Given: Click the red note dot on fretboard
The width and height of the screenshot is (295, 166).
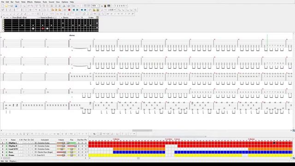Looking at the screenshot, I should [x=43, y=29].
